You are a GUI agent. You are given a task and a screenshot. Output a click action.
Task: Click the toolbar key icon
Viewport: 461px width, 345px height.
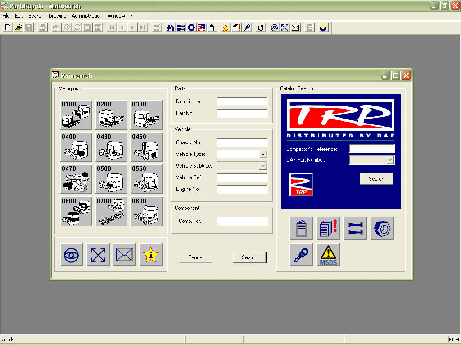(247, 27)
